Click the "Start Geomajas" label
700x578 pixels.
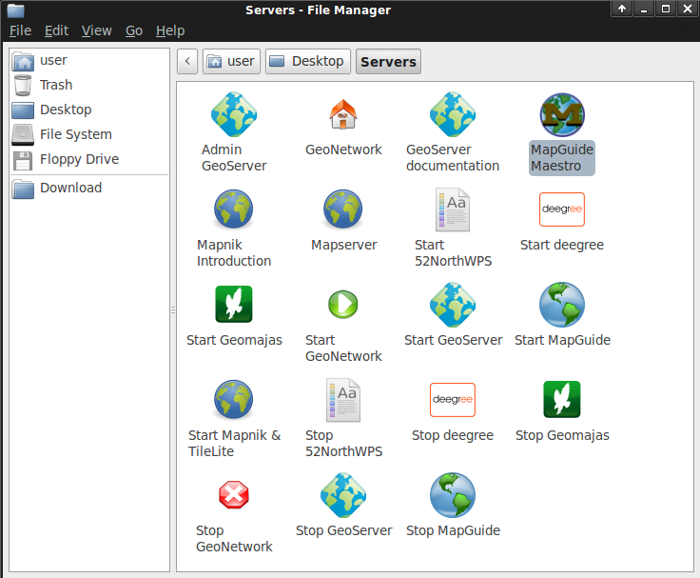tap(234, 340)
